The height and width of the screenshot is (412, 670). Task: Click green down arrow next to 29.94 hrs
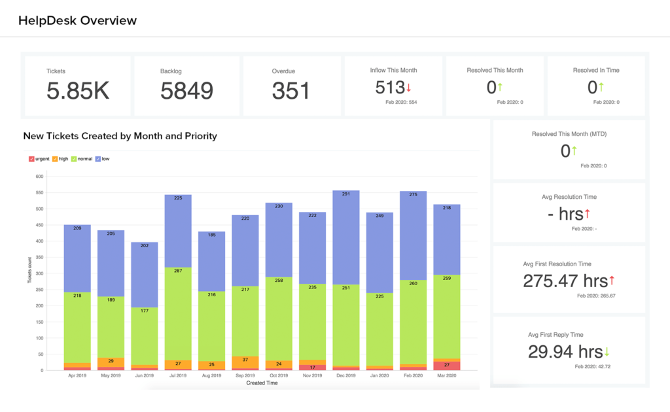click(x=607, y=352)
